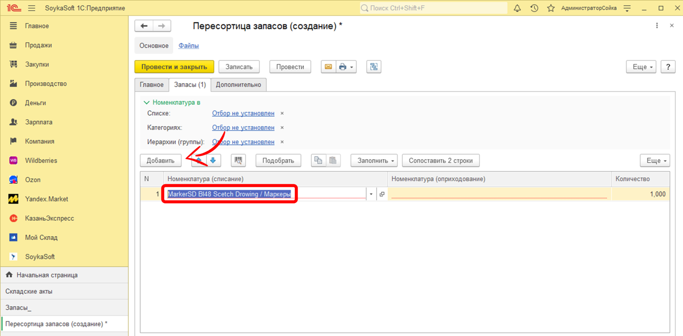Clear the Списке filter with its x
Image resolution: width=683 pixels, height=336 pixels.
[282, 114]
